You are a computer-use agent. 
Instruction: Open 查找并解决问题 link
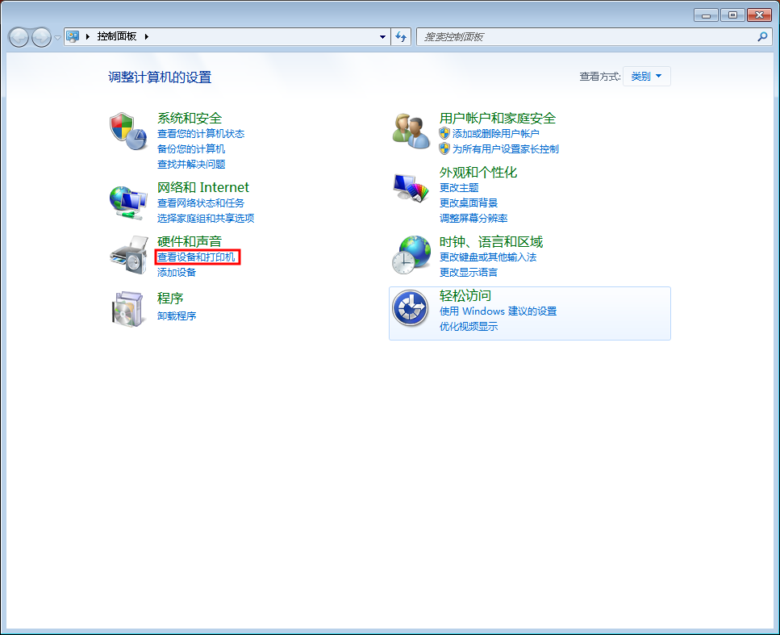pos(191,165)
